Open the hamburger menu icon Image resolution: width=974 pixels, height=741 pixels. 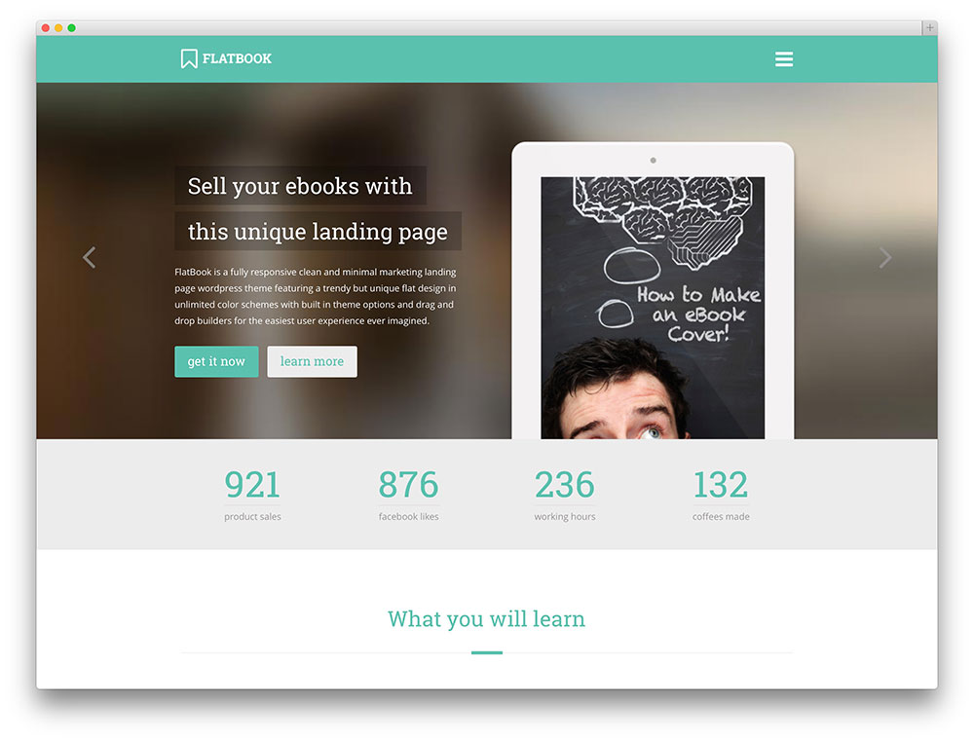click(783, 59)
